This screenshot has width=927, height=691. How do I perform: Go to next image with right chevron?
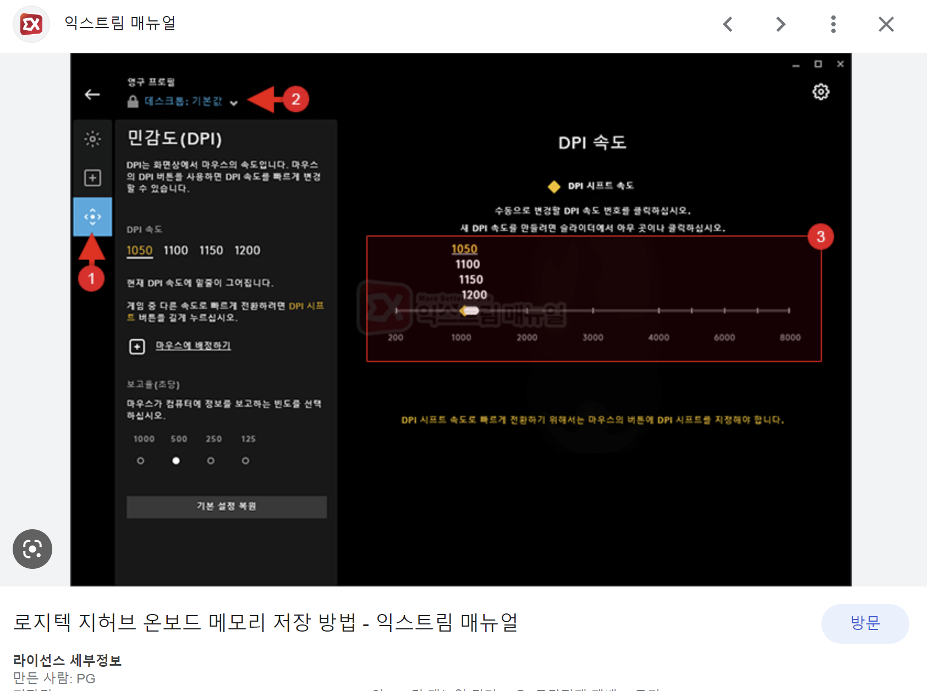780,24
